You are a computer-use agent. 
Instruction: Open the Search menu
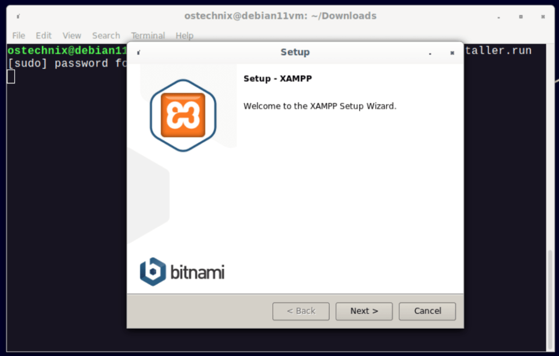click(106, 35)
